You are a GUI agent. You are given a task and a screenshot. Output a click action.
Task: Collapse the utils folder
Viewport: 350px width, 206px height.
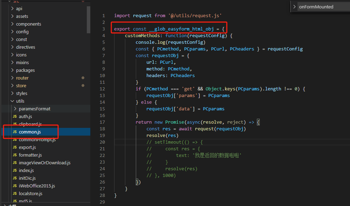coord(13,101)
